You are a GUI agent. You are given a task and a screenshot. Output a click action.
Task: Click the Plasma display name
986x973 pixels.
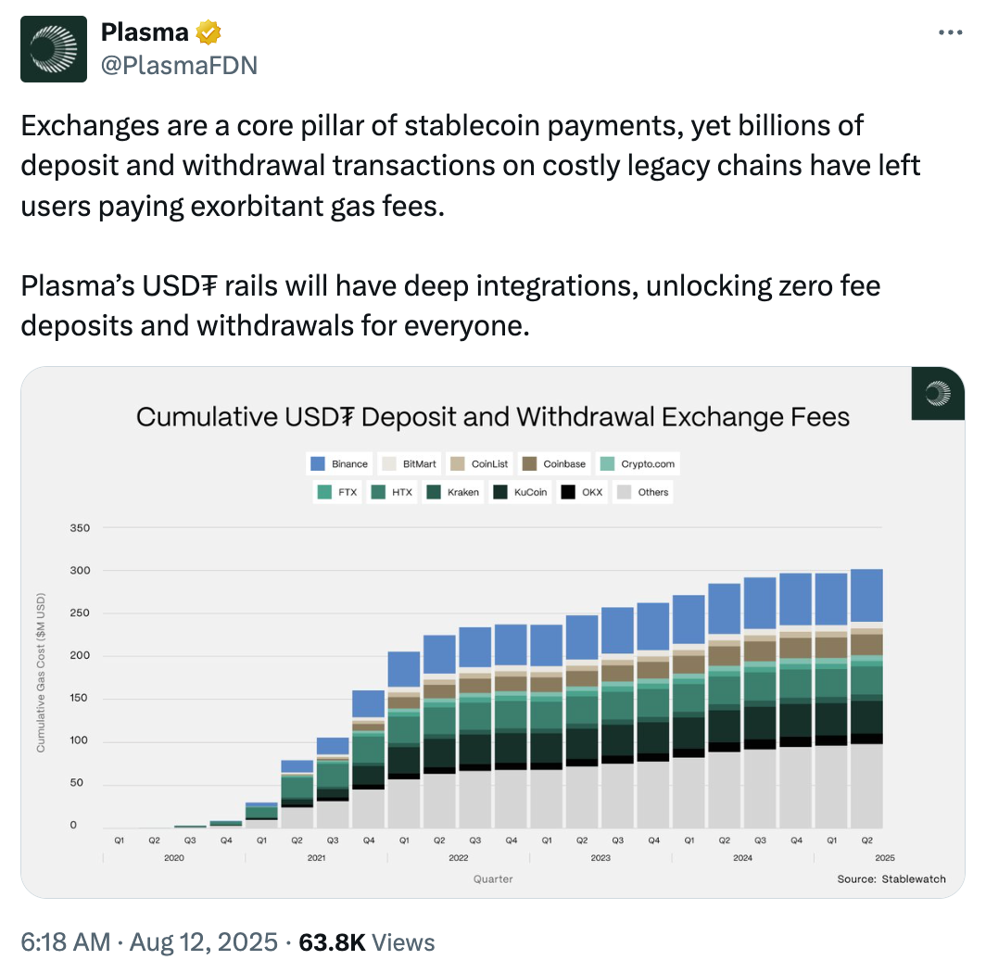[x=144, y=33]
